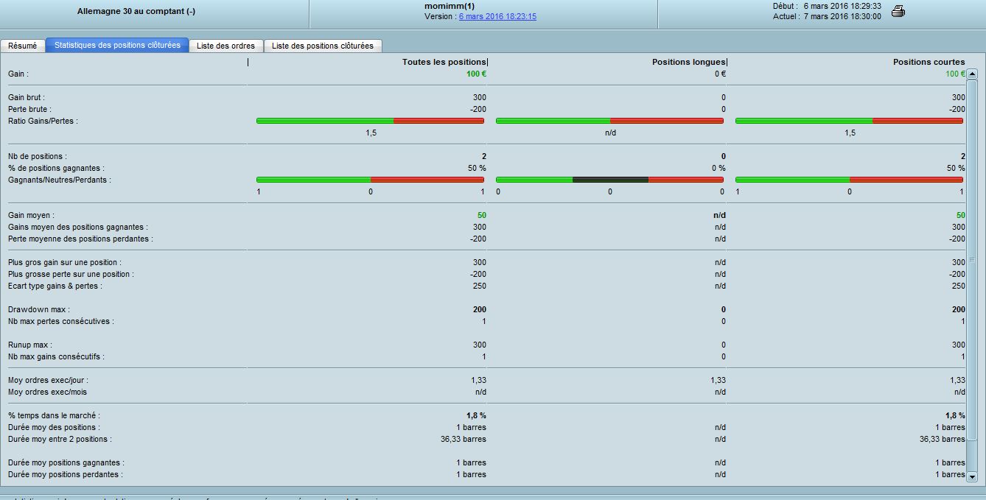
Task: Click black neutral segment in Positions longues bar
Action: 610,180
